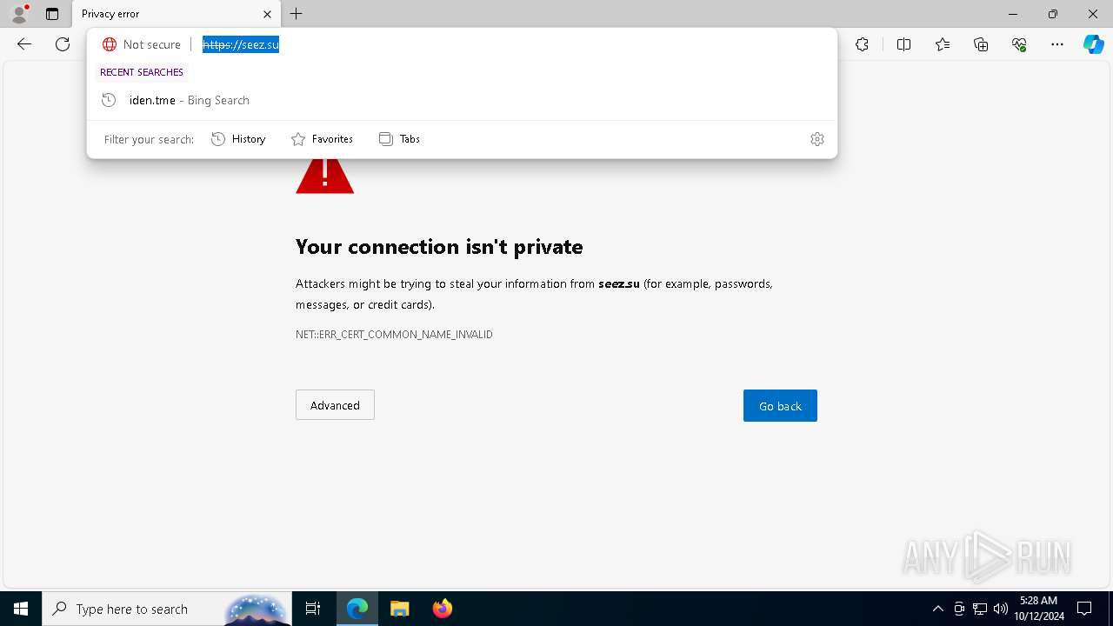Open Settings and more ellipsis menu
This screenshot has height=626, width=1113.
[1057, 44]
